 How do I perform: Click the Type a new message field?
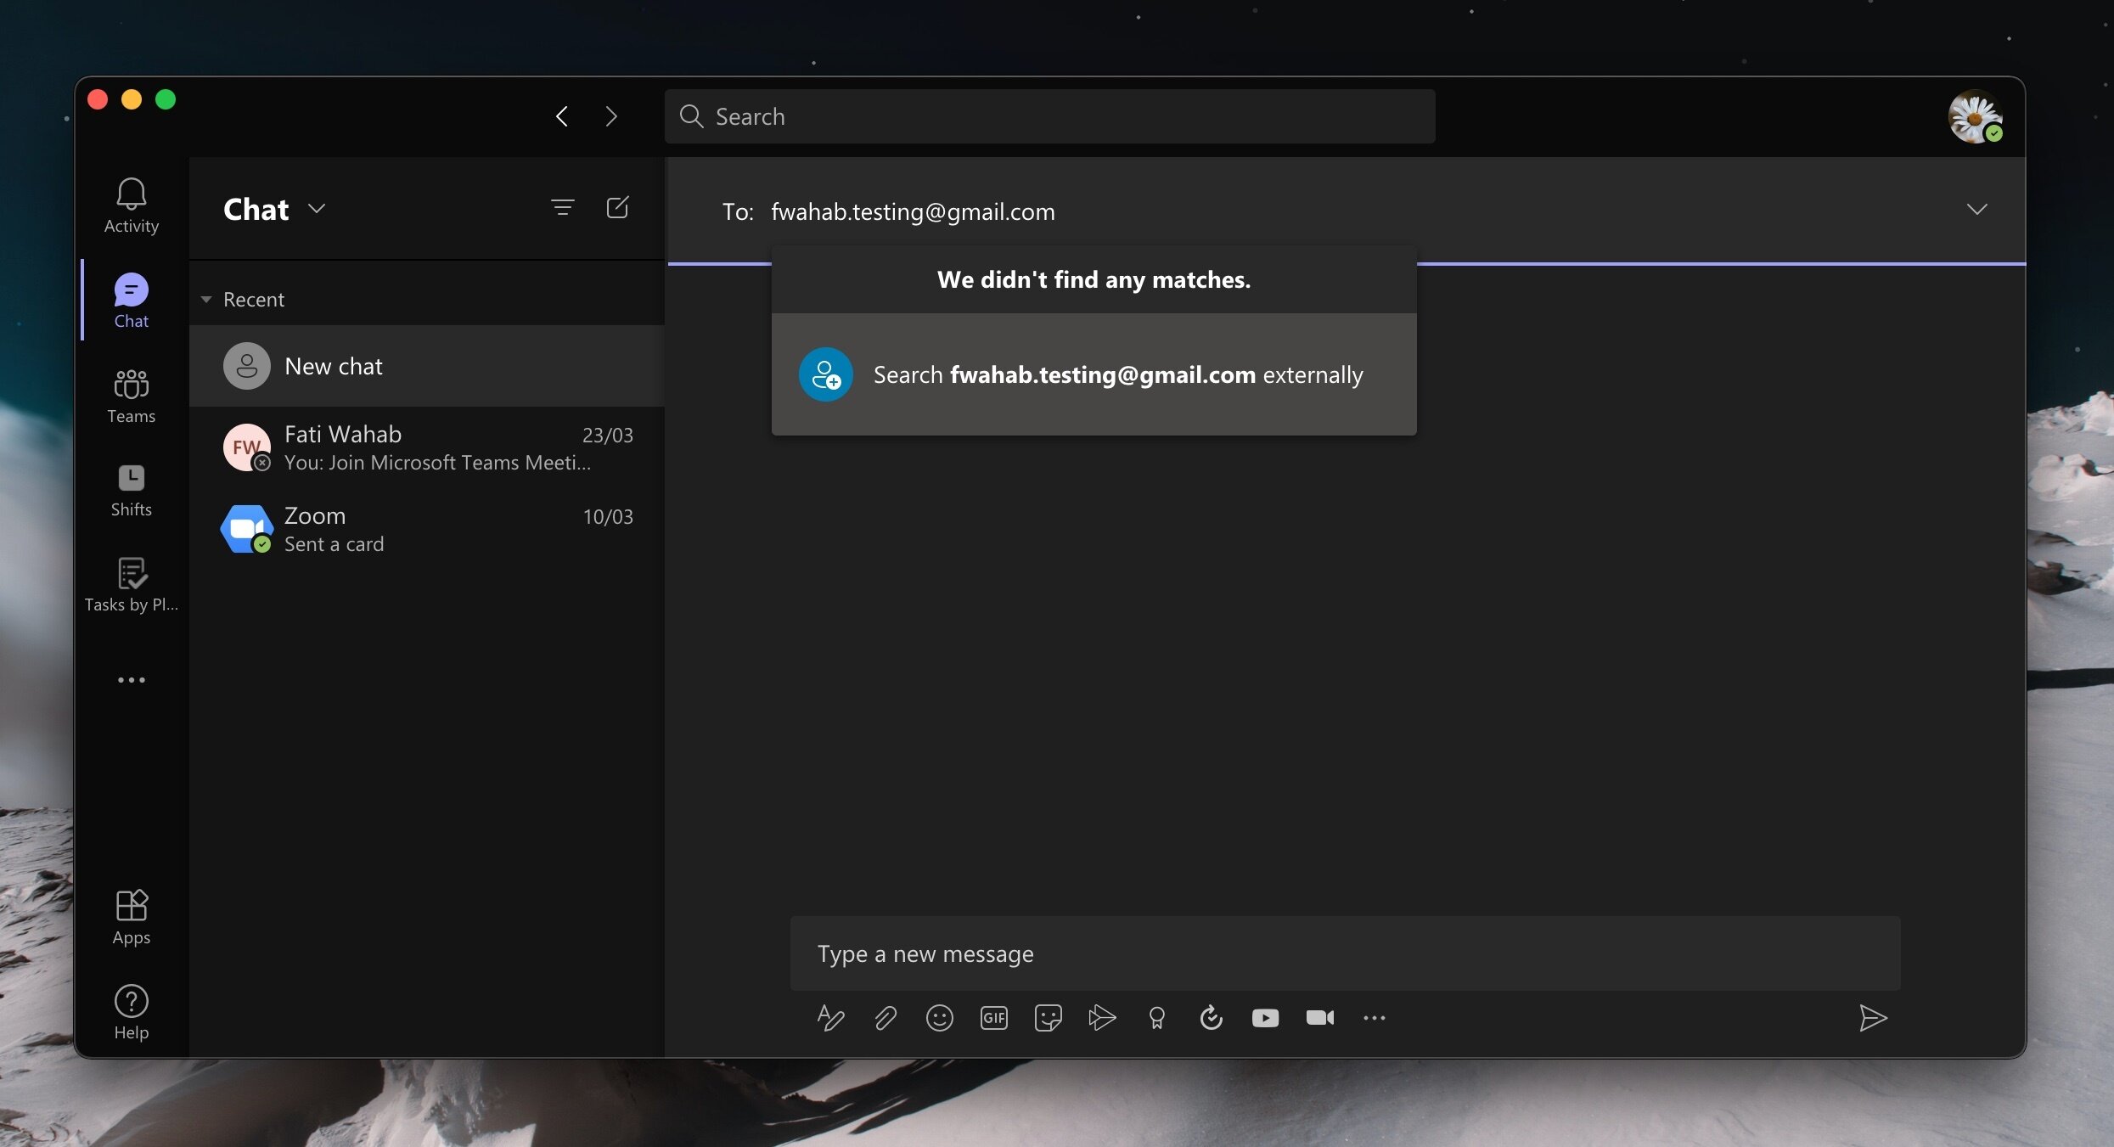[1345, 953]
